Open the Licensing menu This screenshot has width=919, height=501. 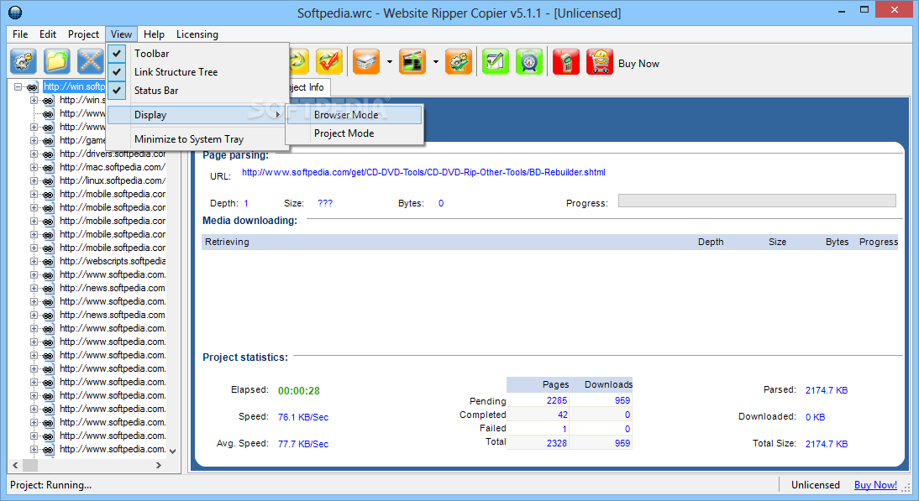pos(197,34)
